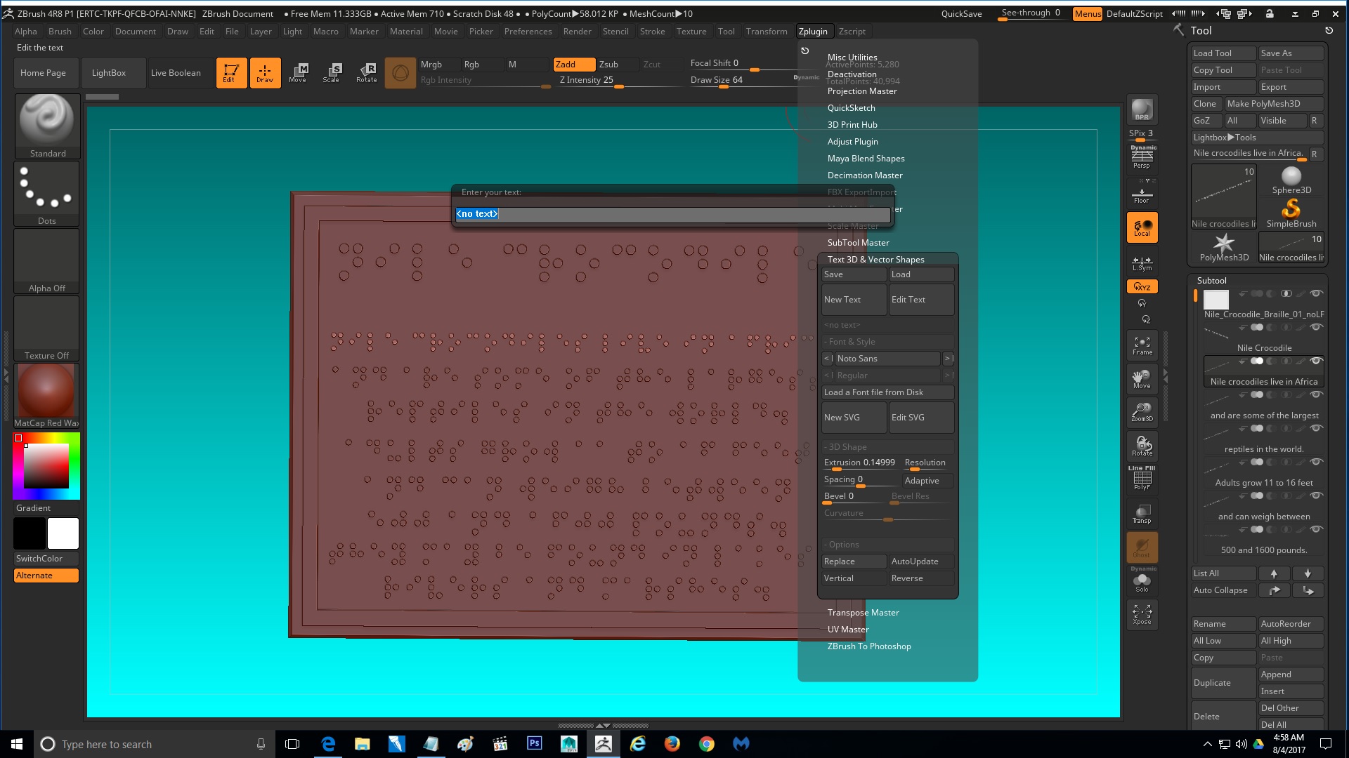Pick a color in the color picker square
Viewport: 1349px width, 758px height.
click(x=46, y=466)
